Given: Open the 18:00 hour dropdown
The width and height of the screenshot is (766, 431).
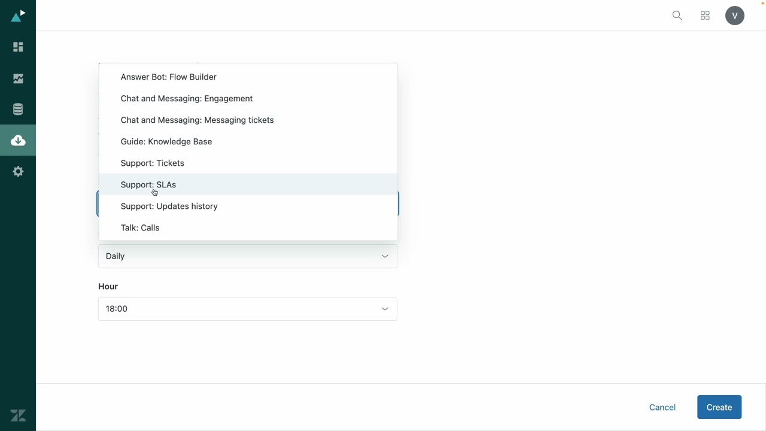Looking at the screenshot, I should [248, 309].
